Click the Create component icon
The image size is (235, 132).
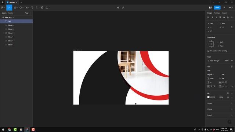tap(118, 8)
